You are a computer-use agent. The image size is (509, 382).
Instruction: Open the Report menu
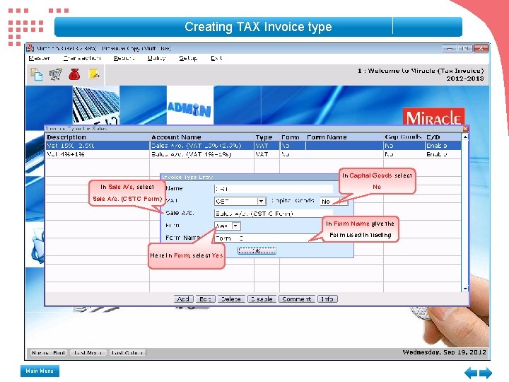(x=124, y=58)
